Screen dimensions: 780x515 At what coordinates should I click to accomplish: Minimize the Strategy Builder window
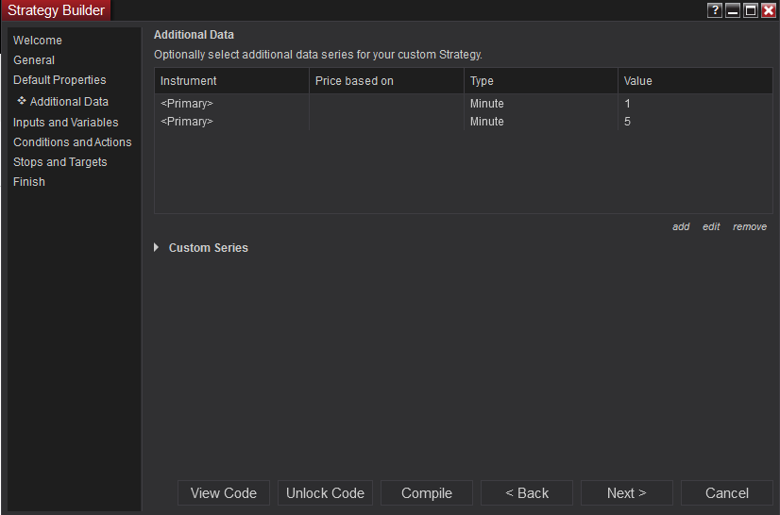click(x=733, y=10)
